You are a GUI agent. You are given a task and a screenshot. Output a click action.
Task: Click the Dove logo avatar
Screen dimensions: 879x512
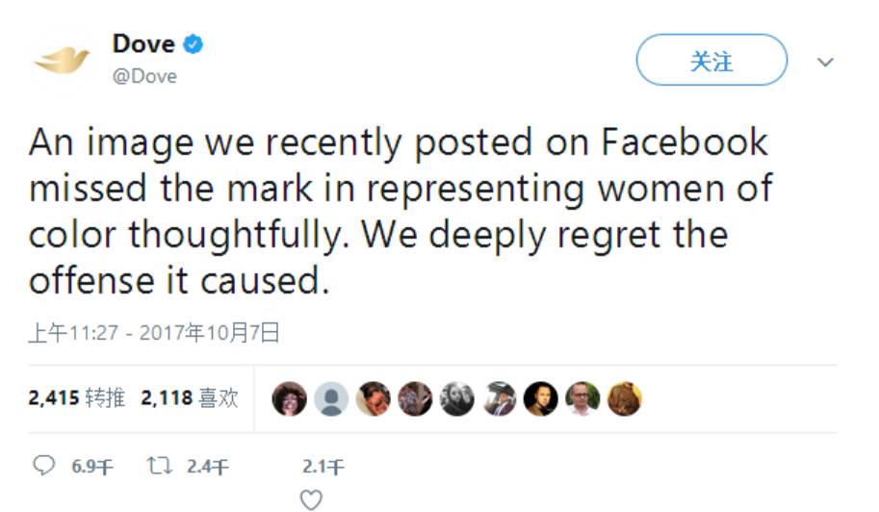pos(62,61)
